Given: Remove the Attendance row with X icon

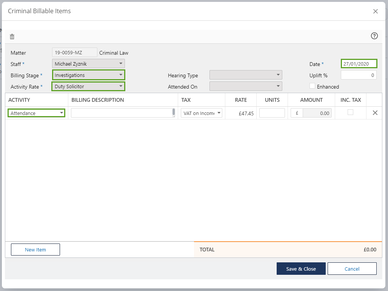Looking at the screenshot, I should pyautogui.click(x=375, y=113).
